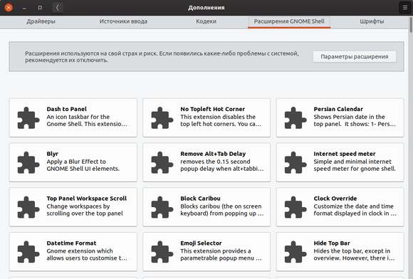
Task: Click the Internet speed meter puzzle icon
Action: click(x=296, y=162)
